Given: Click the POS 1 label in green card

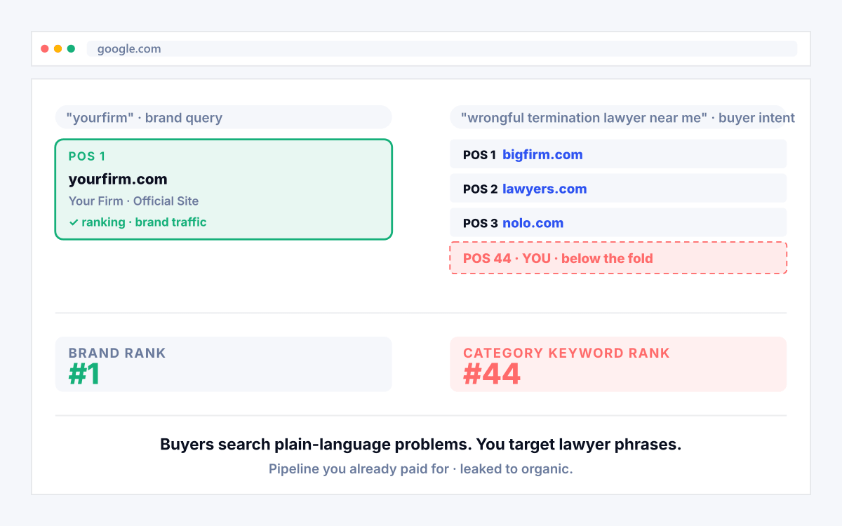Looking at the screenshot, I should point(87,156).
